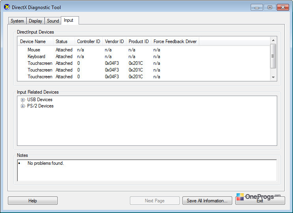Viewport: 293px width, 213px height.
Task: Click the device list scrollbar thumb
Action: (273, 56)
